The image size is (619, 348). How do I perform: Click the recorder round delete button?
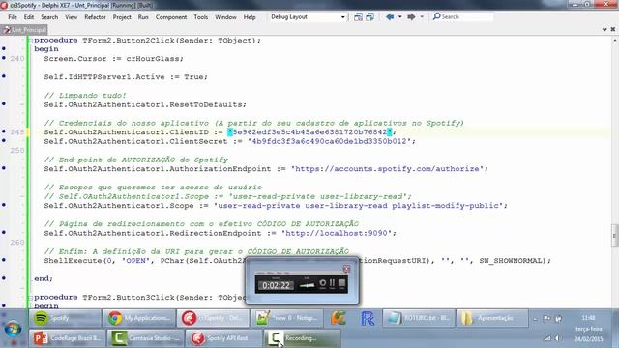322,283
